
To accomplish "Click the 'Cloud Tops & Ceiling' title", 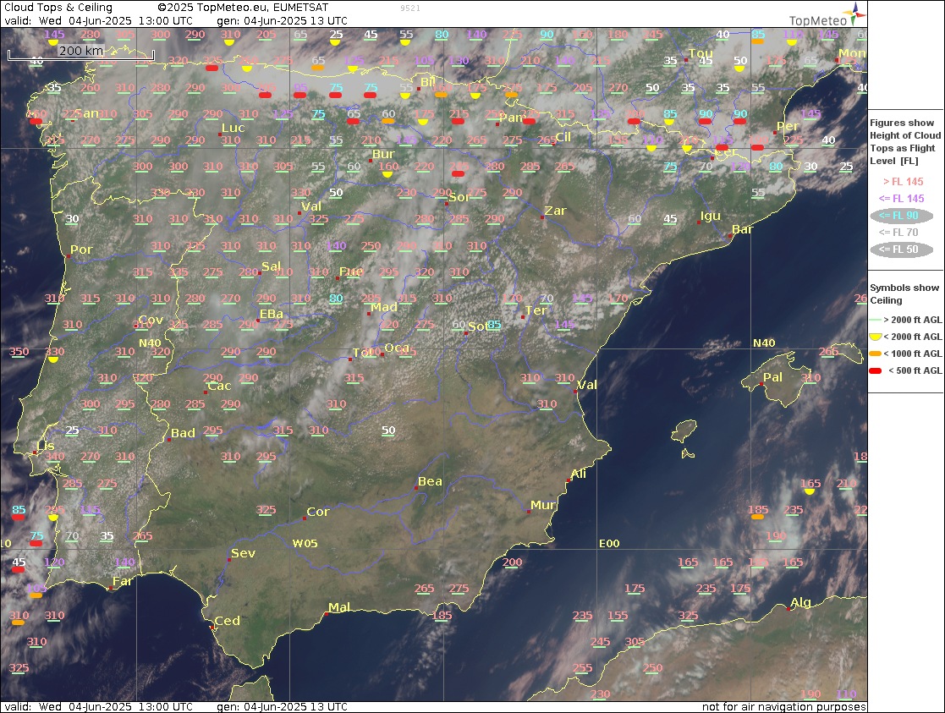I will tap(58, 8).
